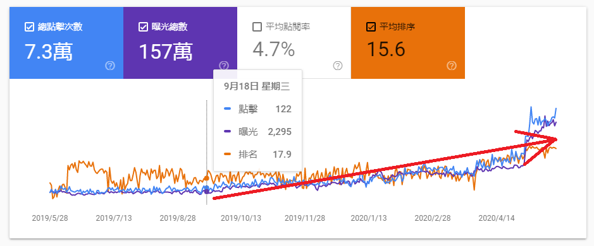Click the 2019/5/28 axis date label

tap(50, 218)
